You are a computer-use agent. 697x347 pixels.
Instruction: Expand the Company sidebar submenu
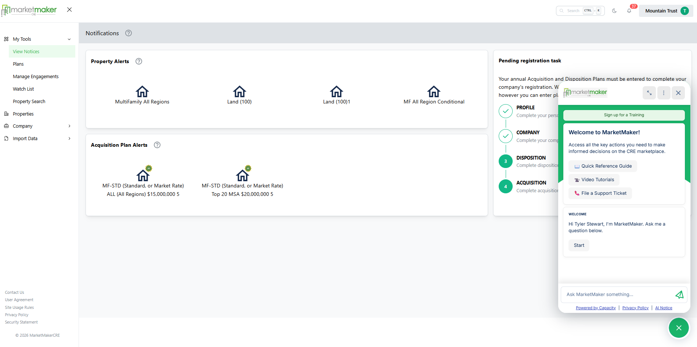(69, 126)
